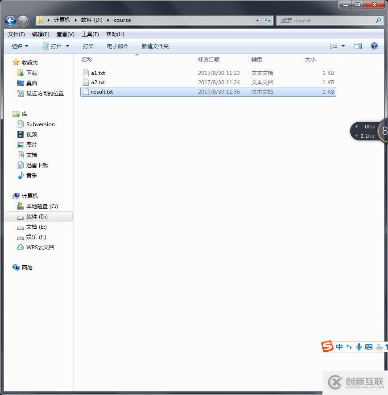Image resolution: width=388 pixels, height=395 pixels.
Task: Sort by the 大小 column header
Action: click(x=310, y=60)
